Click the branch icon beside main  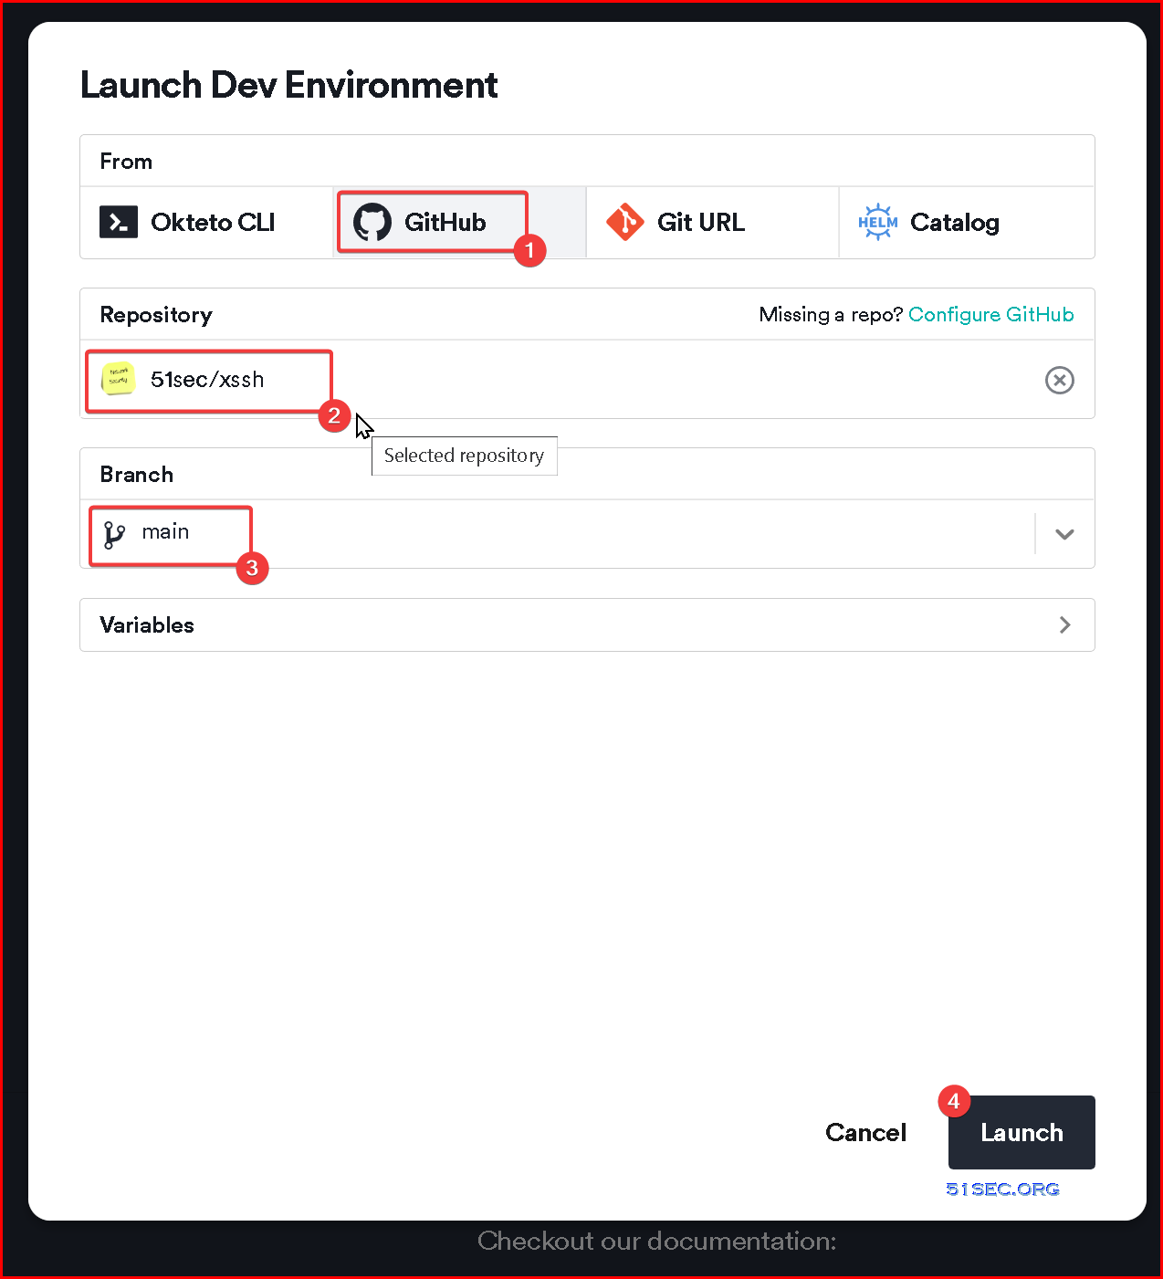tap(114, 534)
